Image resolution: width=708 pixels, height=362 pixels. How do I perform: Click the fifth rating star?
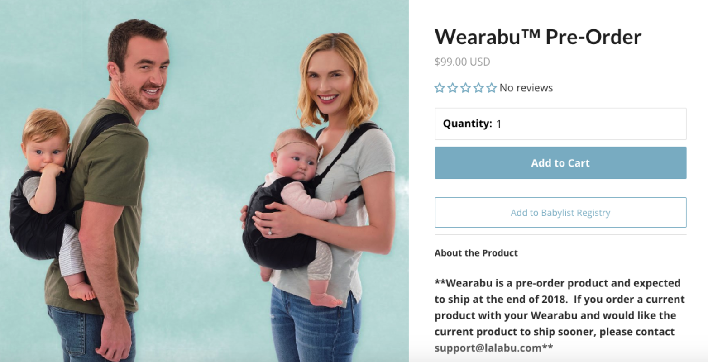coord(492,88)
